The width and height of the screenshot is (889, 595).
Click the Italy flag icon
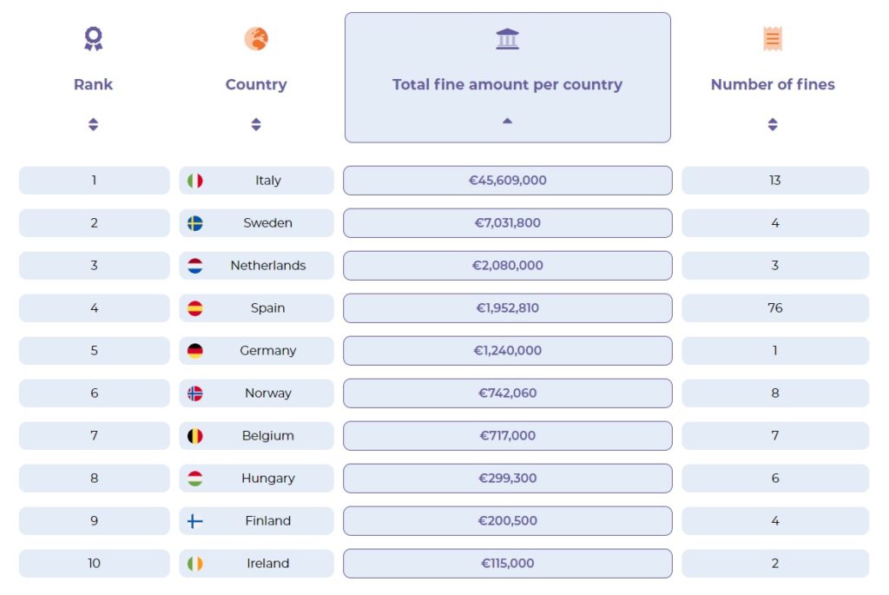pyautogui.click(x=195, y=181)
